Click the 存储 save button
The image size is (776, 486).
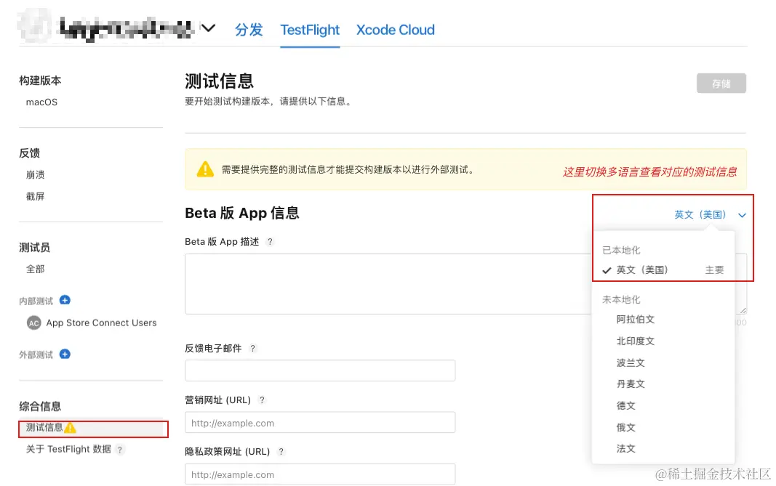click(x=721, y=84)
